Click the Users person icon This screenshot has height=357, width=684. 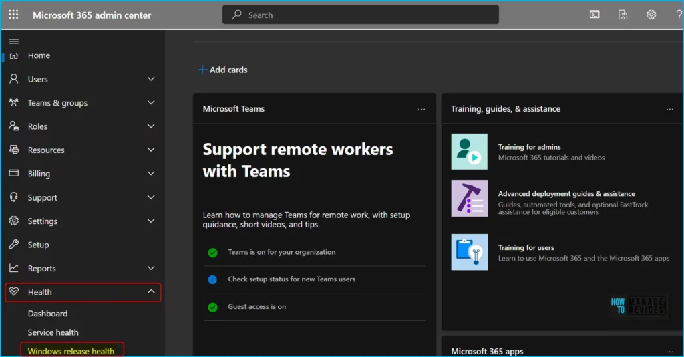14,79
